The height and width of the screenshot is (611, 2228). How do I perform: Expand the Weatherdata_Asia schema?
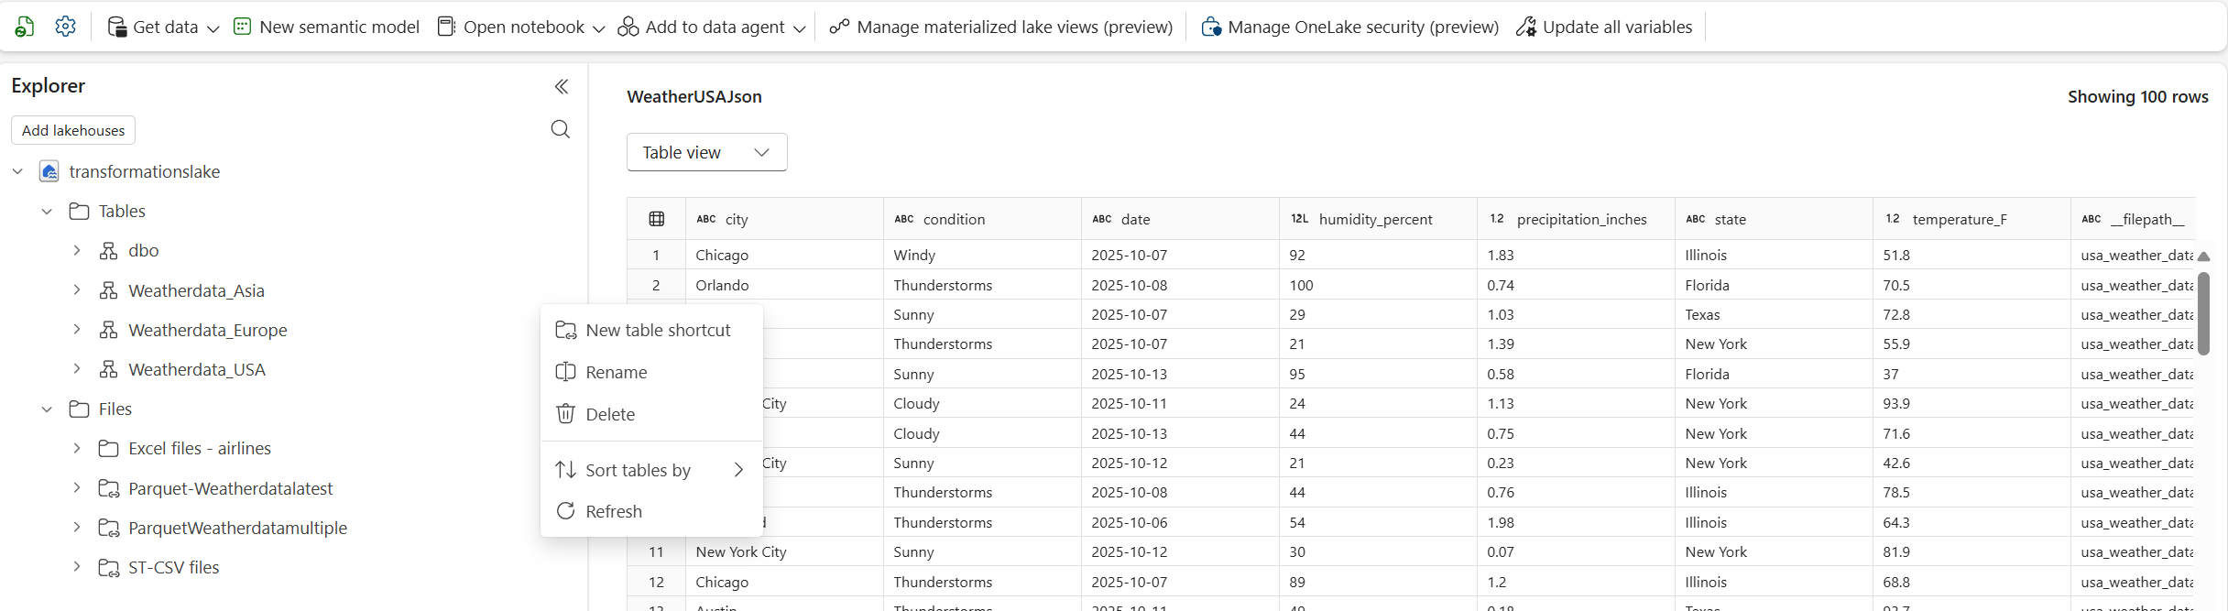77,290
